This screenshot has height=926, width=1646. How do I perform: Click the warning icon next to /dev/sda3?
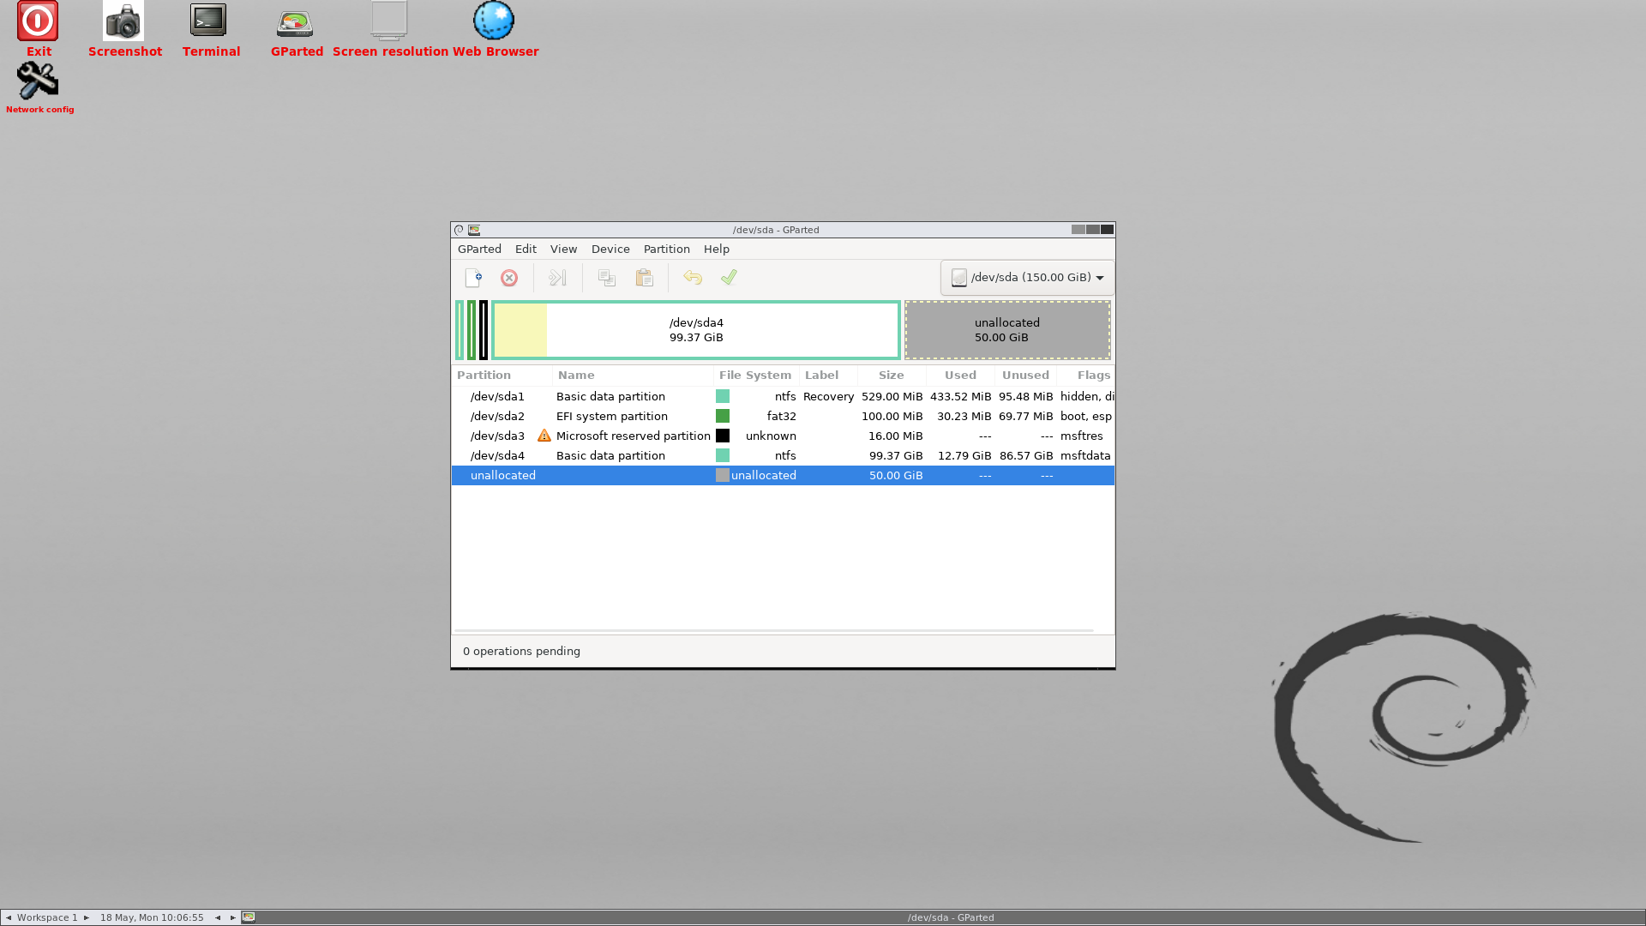(544, 436)
